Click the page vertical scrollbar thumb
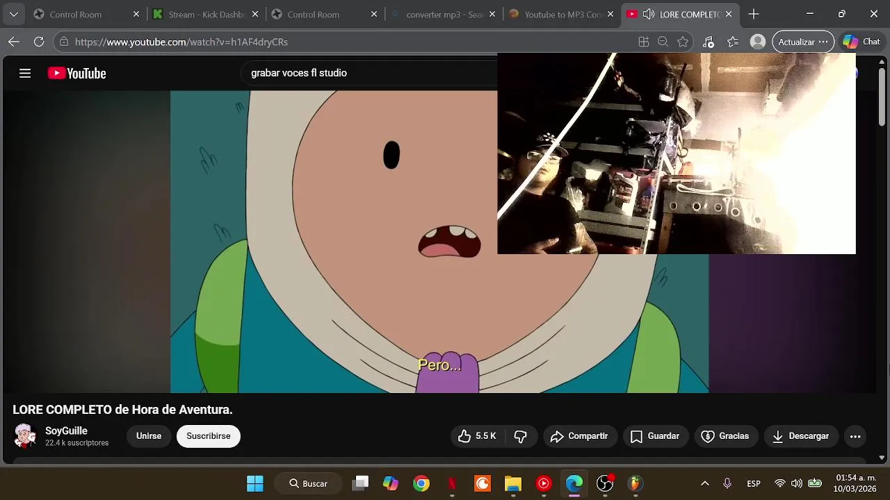Viewport: 890px width, 500px height. point(882,96)
